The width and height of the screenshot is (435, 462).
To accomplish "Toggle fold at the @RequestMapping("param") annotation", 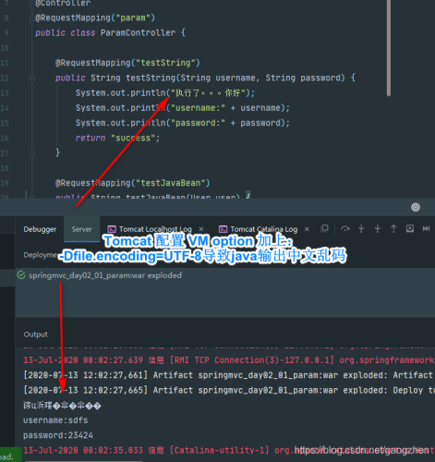I will [31, 18].
